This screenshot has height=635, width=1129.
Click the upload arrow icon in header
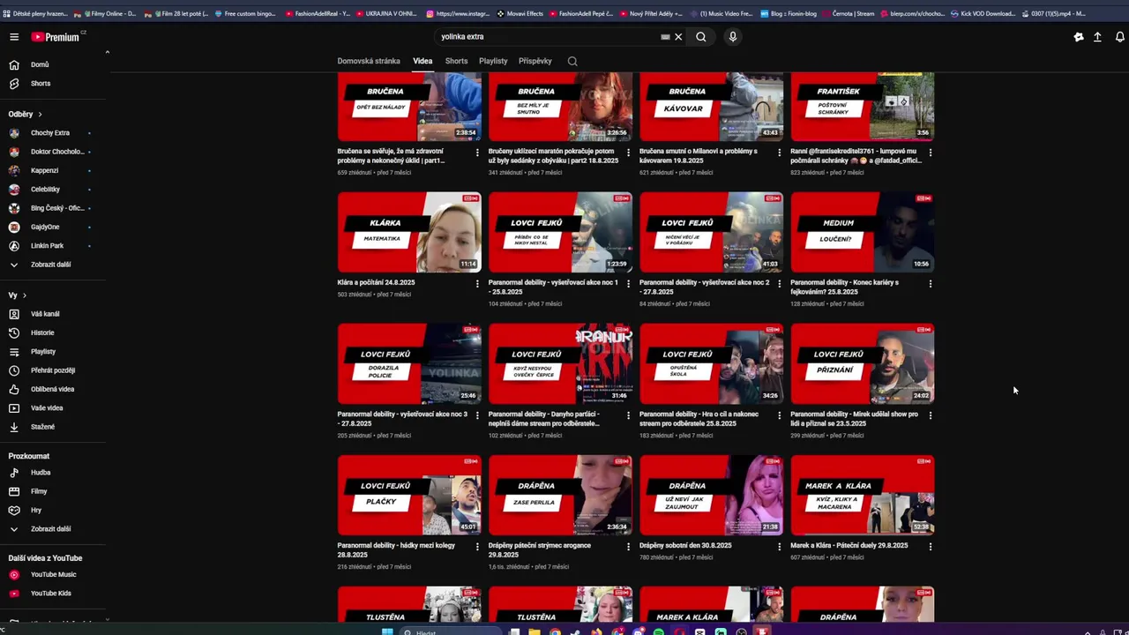1097,37
